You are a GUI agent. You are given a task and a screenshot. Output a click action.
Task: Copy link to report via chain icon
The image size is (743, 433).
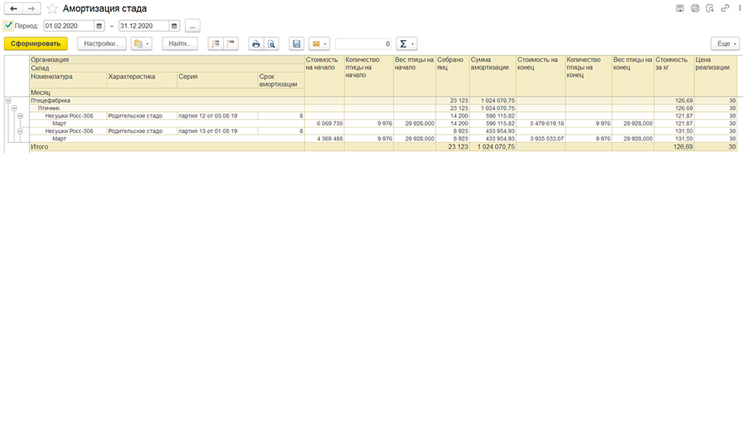point(725,8)
